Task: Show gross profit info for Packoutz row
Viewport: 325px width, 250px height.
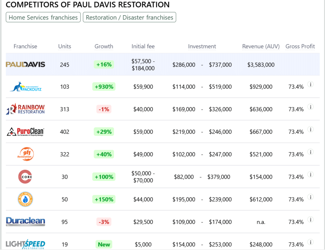Action: point(310,84)
